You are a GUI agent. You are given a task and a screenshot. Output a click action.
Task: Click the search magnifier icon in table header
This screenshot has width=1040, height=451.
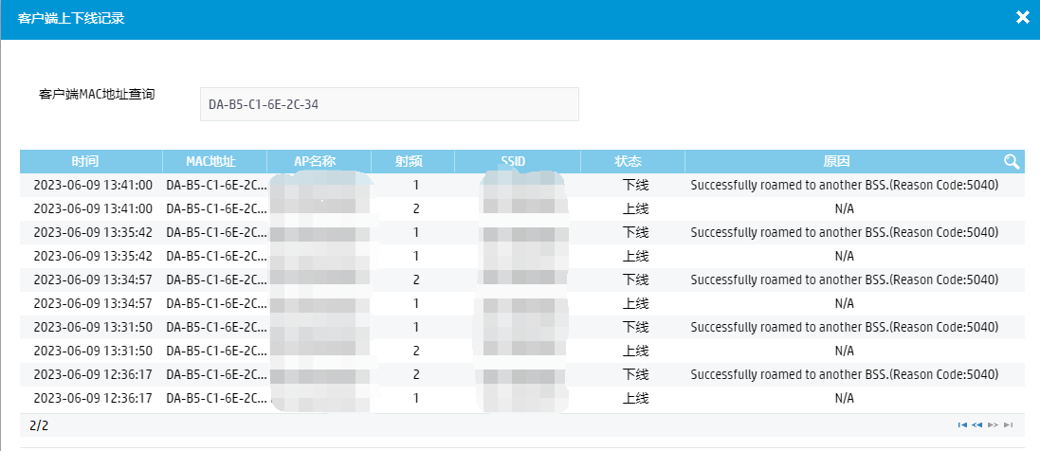click(x=1012, y=161)
